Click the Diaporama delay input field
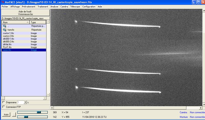Screen dimensions: 205x120 pos(21,102)
